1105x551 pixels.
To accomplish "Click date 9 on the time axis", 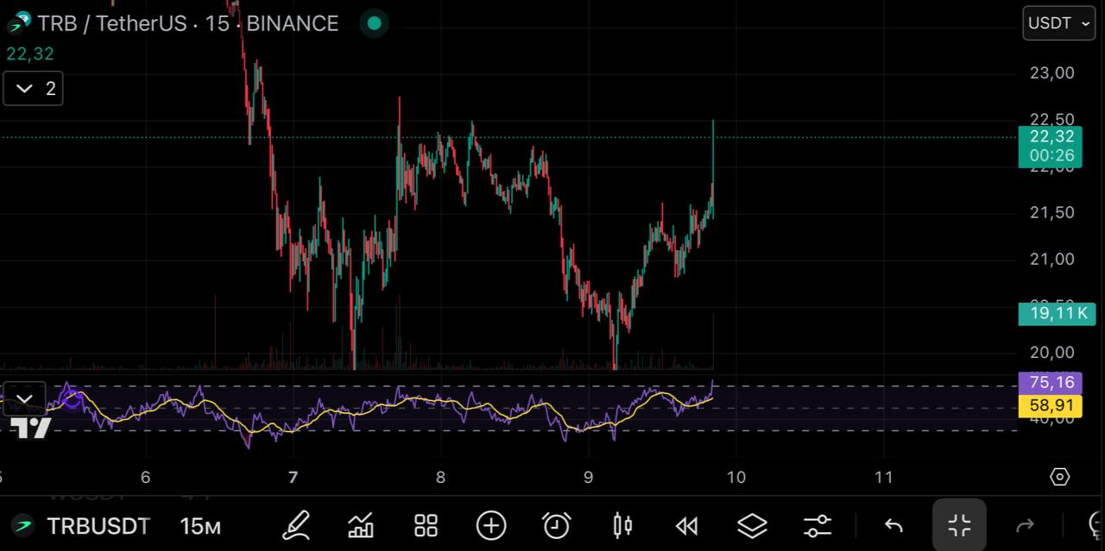I will [588, 477].
